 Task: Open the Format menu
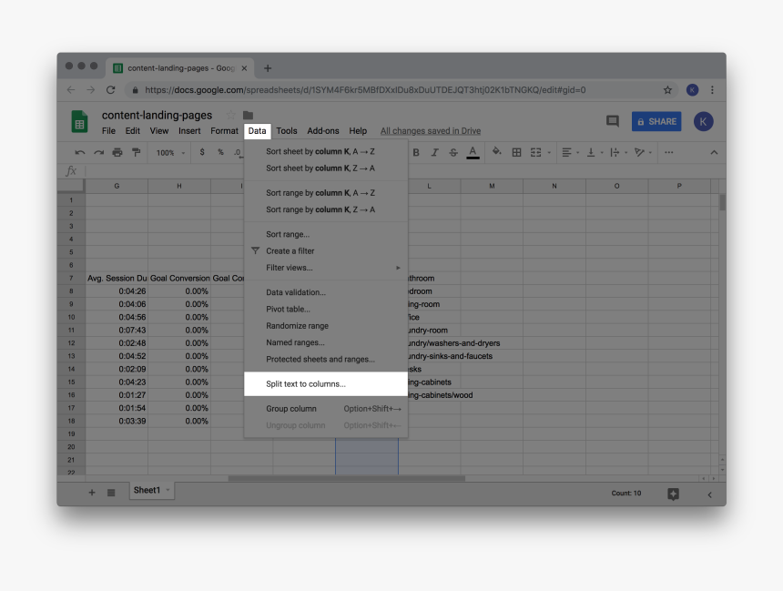click(224, 131)
